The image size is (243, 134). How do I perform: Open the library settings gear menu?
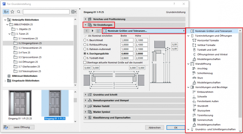coord(73,12)
